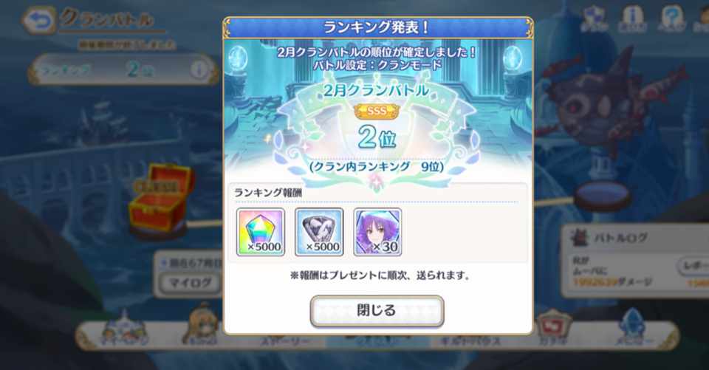The image size is (709, 370).
Task: Tap the rainbow jewel ×5000 reward
Action: 261,232
